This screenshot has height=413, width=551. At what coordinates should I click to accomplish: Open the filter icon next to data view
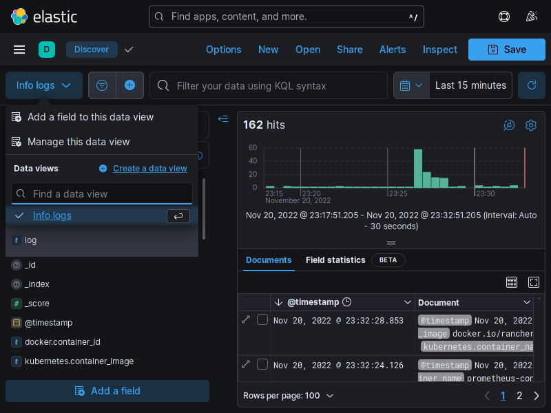(x=102, y=85)
